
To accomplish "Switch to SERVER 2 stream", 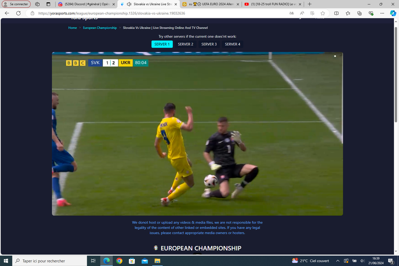I will coord(185,44).
